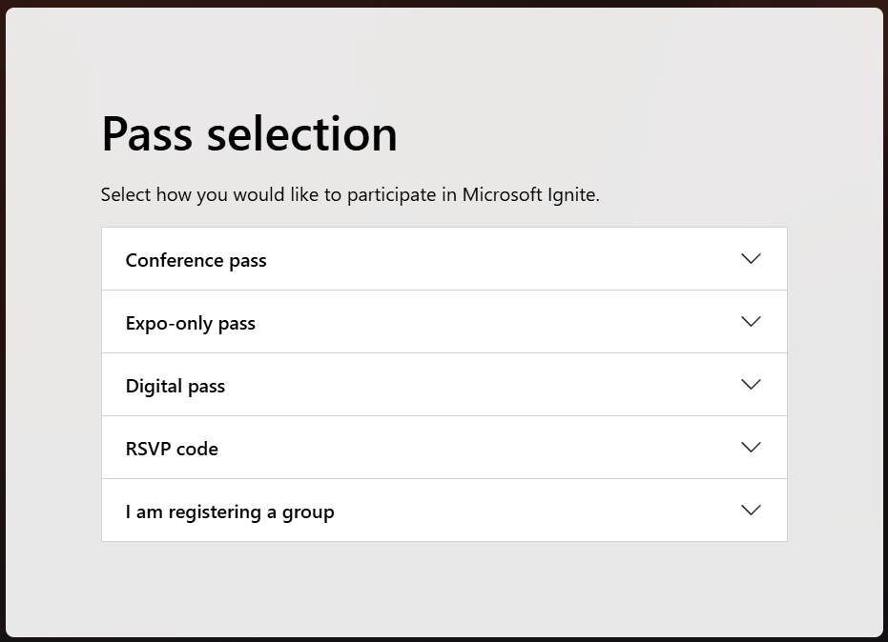This screenshot has width=888, height=642.
Task: Click the word 'Pass' in heading
Action: tap(147, 134)
